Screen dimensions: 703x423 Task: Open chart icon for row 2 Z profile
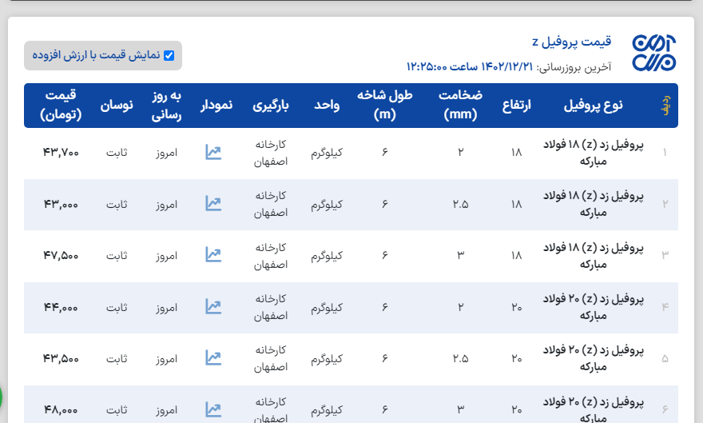click(x=212, y=203)
